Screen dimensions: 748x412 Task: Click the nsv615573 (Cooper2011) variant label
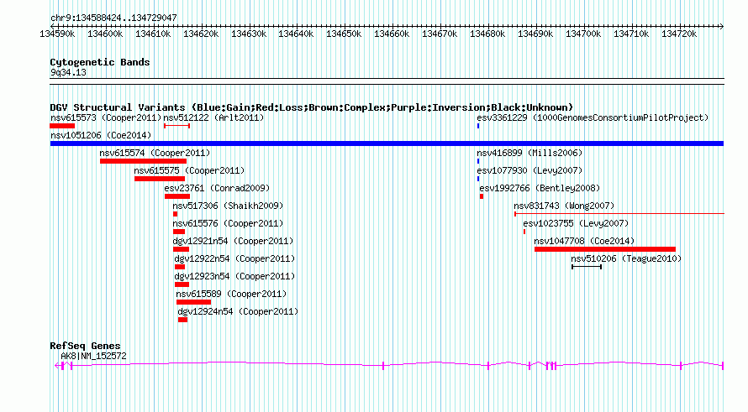coord(106,117)
